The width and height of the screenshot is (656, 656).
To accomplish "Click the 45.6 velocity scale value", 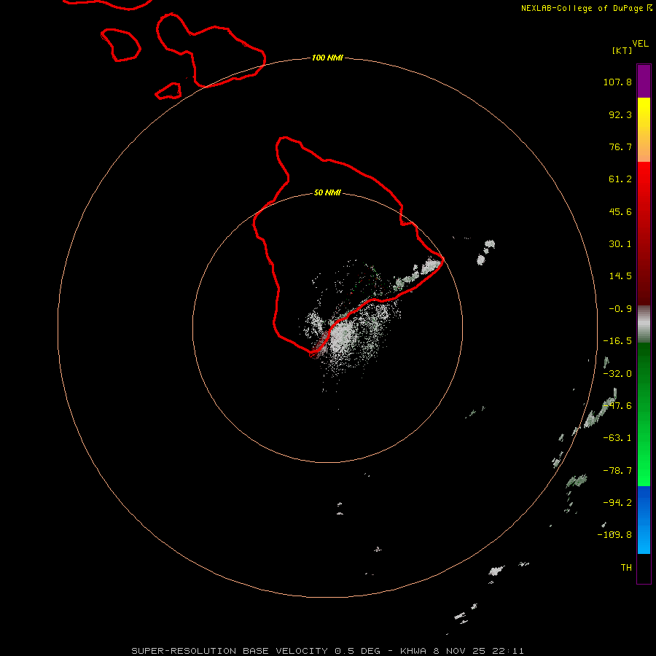I will (x=620, y=211).
